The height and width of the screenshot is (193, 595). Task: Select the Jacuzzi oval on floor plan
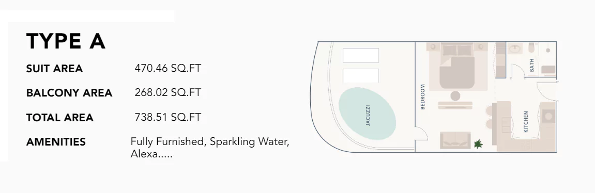click(x=367, y=114)
